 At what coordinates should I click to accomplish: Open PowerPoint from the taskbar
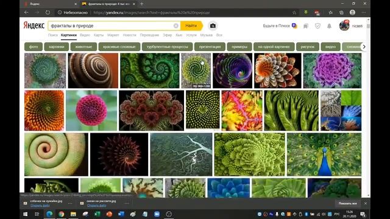coord(109,214)
